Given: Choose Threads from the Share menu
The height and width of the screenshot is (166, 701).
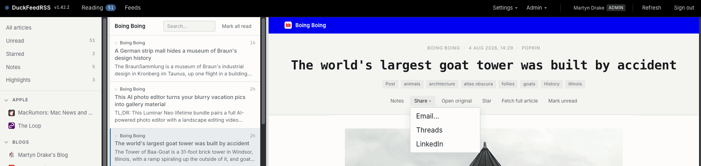Looking at the screenshot, I should tap(445, 130).
